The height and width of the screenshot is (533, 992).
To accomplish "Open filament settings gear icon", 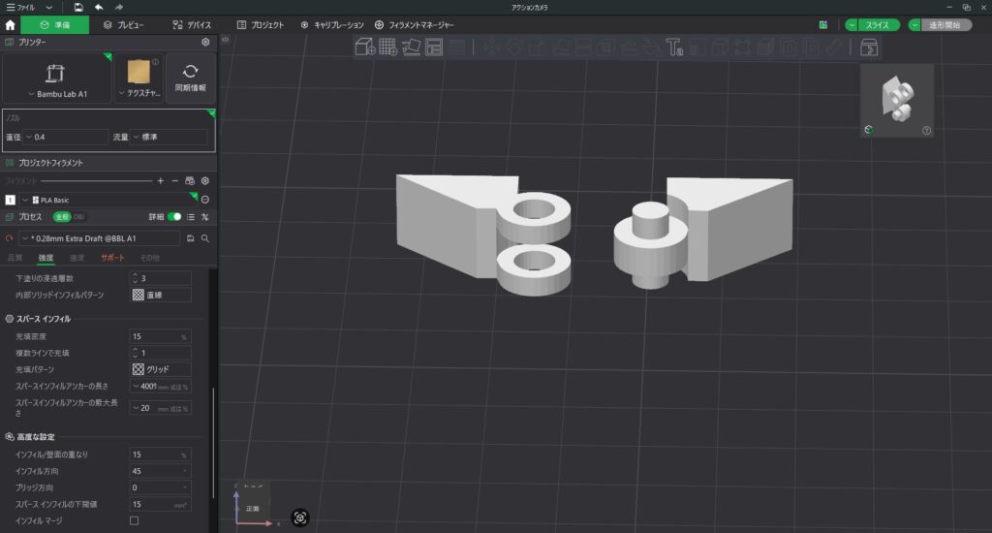I will [x=205, y=181].
